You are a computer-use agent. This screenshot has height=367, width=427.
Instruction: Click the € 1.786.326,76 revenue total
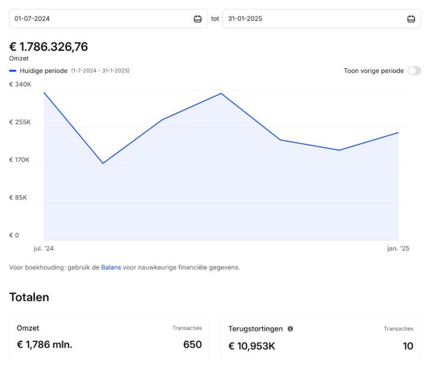click(x=49, y=47)
